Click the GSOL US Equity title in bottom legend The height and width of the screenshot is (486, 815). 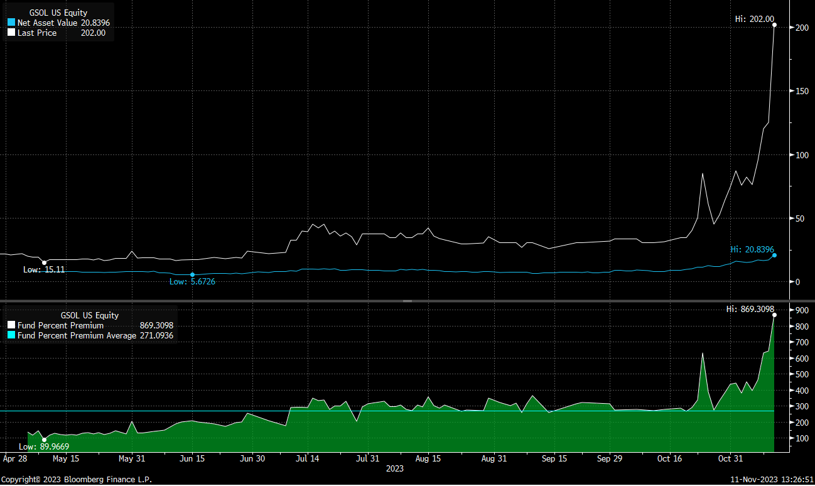coord(89,316)
